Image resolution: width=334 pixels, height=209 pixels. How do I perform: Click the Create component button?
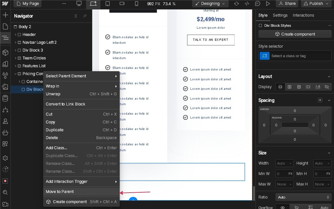pos(295,34)
